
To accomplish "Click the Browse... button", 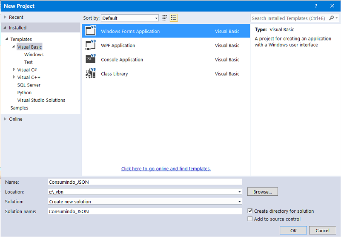I will pos(263,192).
